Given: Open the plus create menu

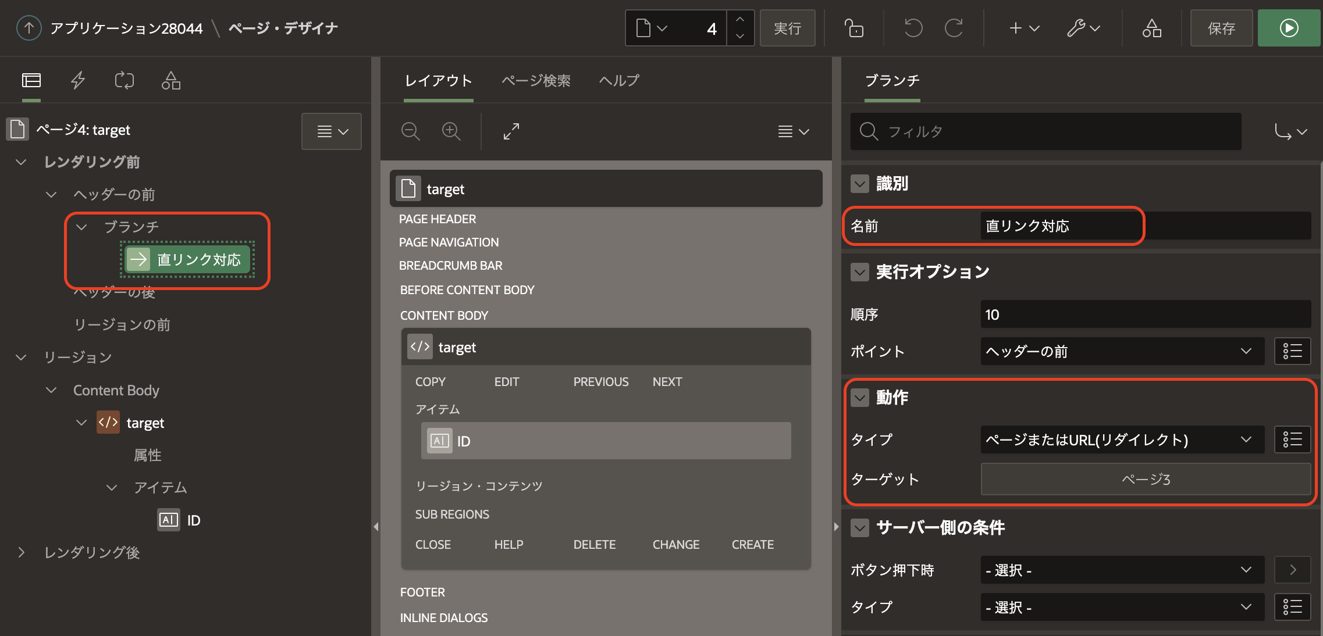Looking at the screenshot, I should (x=1024, y=28).
